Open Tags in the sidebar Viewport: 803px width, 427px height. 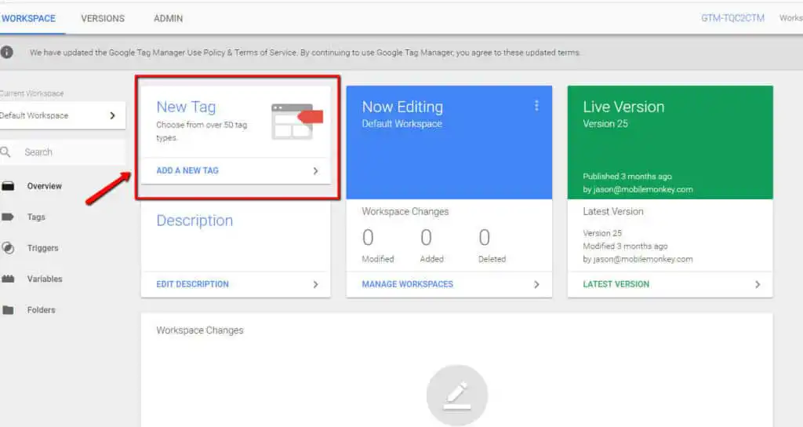tap(36, 217)
